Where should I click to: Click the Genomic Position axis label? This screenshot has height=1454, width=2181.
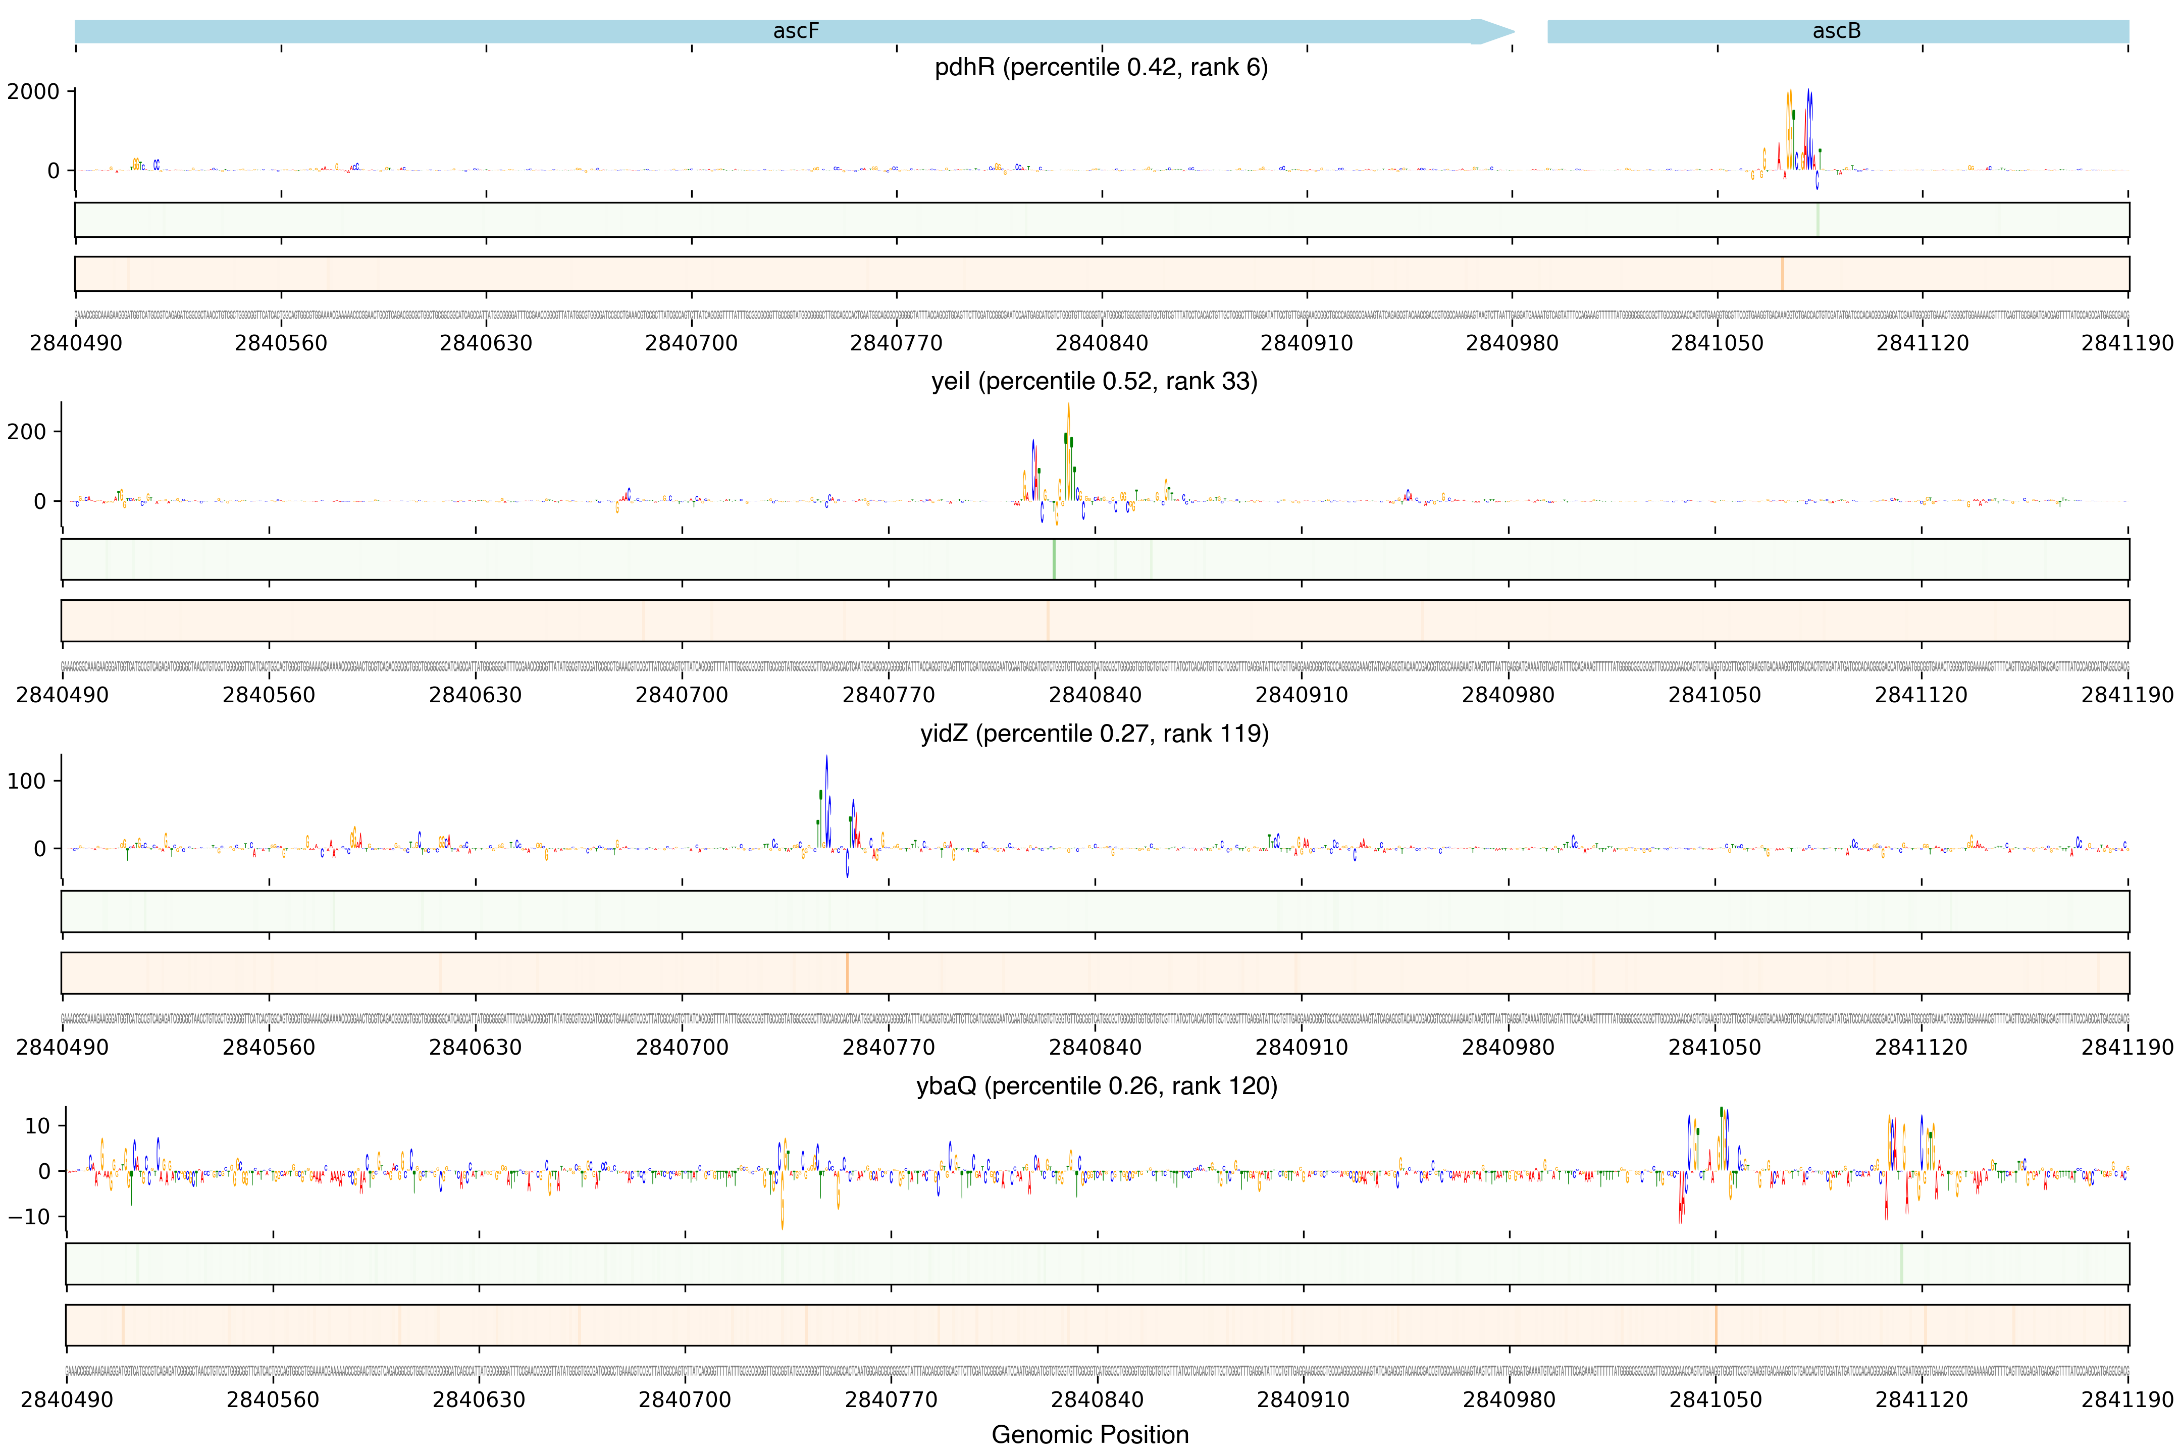pyautogui.click(x=1089, y=1434)
